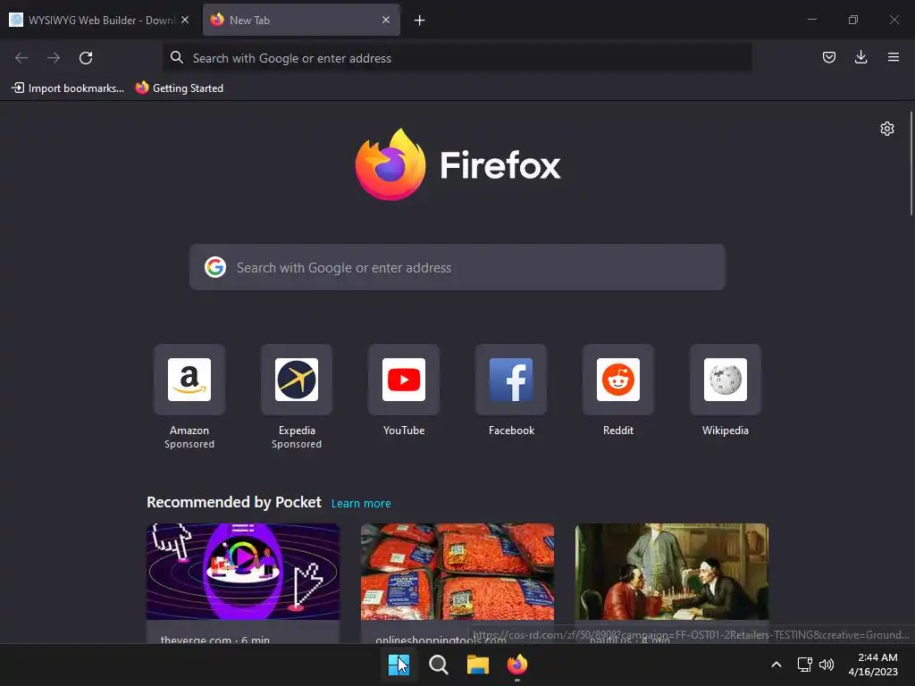This screenshot has height=686, width=915.
Task: Open the ground meat Pocket story thumbnail
Action: (457, 572)
